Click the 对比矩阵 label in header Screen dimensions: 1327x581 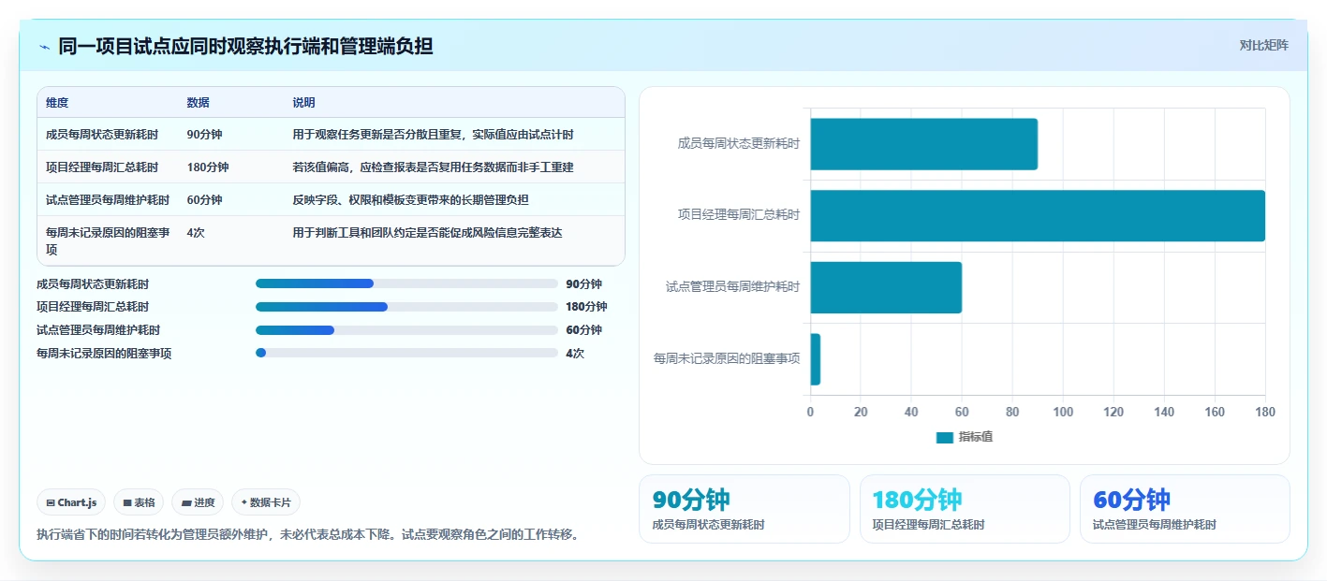pyautogui.click(x=1263, y=45)
